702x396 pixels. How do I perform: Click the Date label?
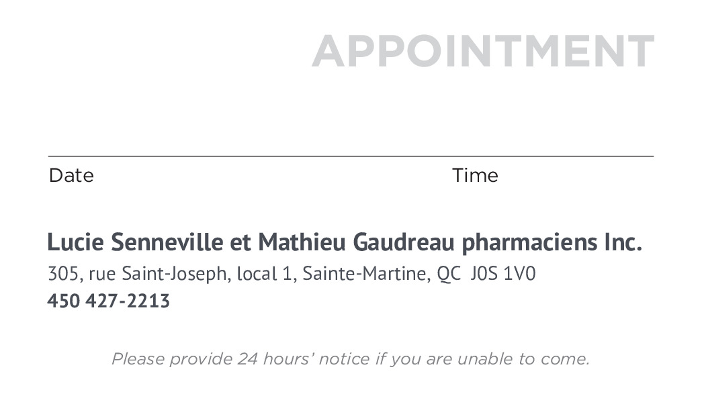pos(71,176)
